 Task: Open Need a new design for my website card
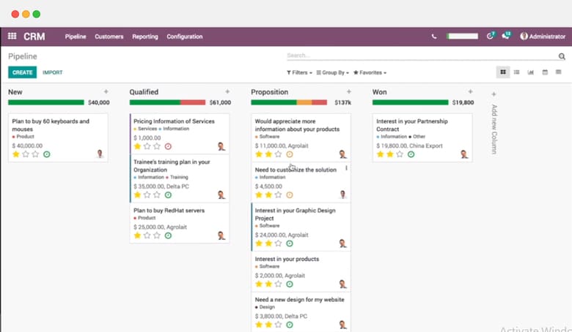pos(301,312)
